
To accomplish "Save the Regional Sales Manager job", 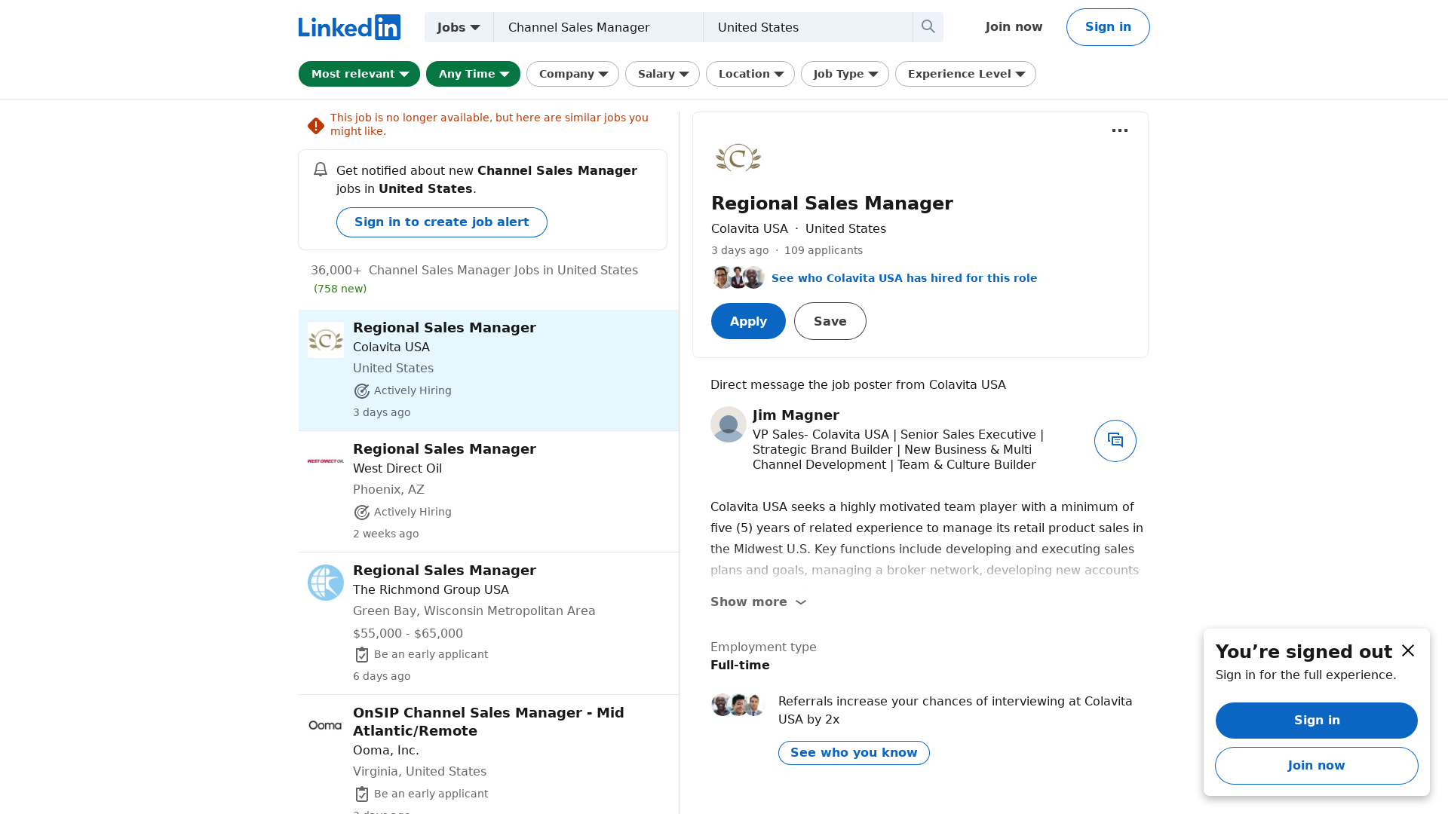I will [x=830, y=321].
